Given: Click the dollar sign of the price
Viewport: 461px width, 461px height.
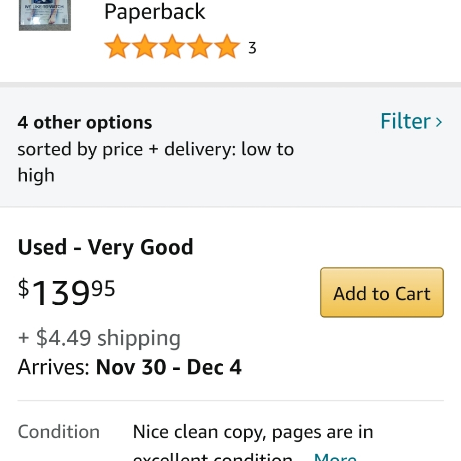Looking at the screenshot, I should 23,288.
